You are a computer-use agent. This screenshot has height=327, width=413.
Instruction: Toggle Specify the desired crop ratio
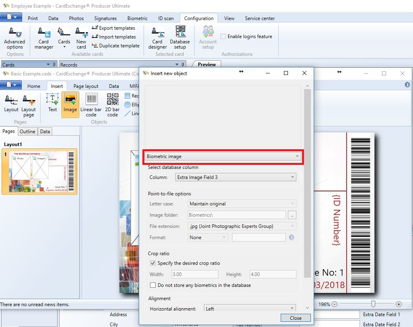point(153,263)
